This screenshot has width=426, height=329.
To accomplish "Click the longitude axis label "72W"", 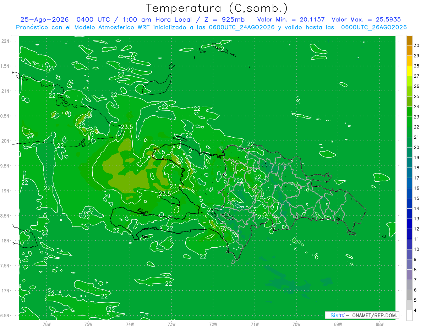I will [x=213, y=324].
